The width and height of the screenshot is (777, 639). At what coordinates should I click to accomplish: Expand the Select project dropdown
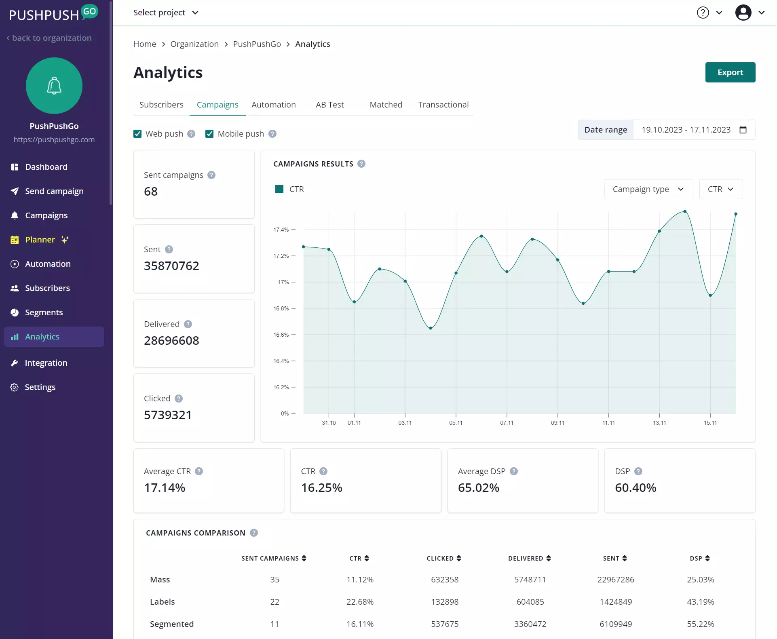point(166,13)
